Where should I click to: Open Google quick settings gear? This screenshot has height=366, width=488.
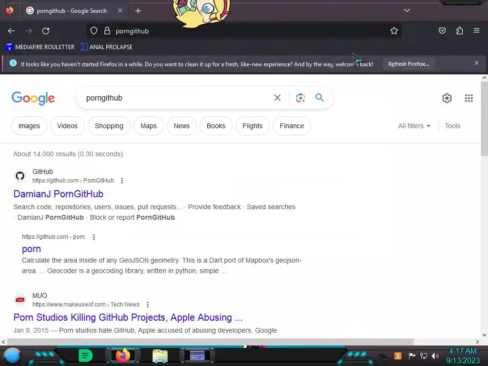click(x=447, y=98)
